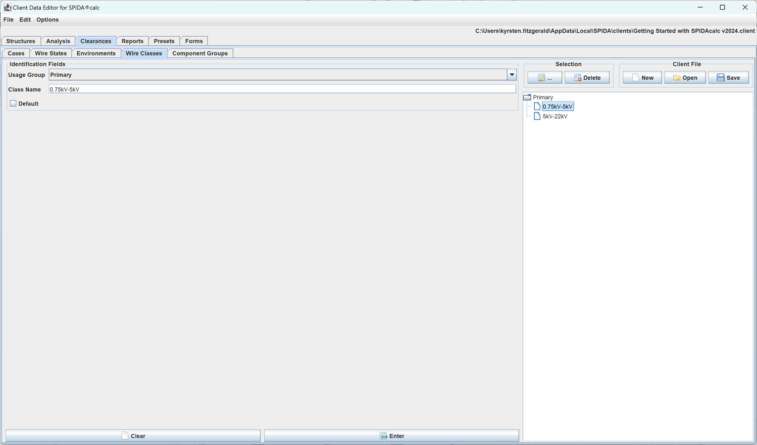Switch to the Forms tab
This screenshot has width=757, height=445.
[194, 41]
